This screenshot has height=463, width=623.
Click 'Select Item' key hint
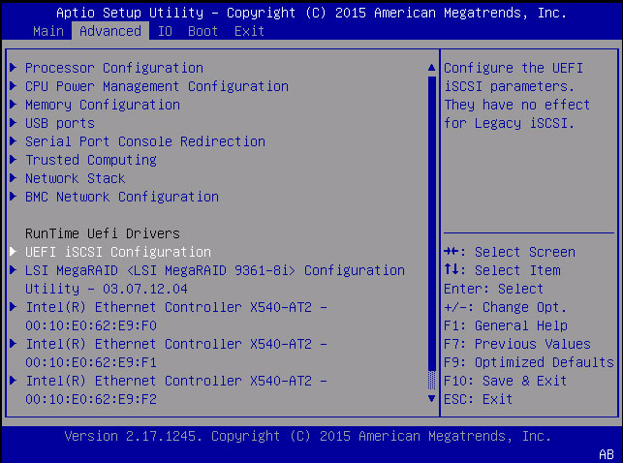502,270
